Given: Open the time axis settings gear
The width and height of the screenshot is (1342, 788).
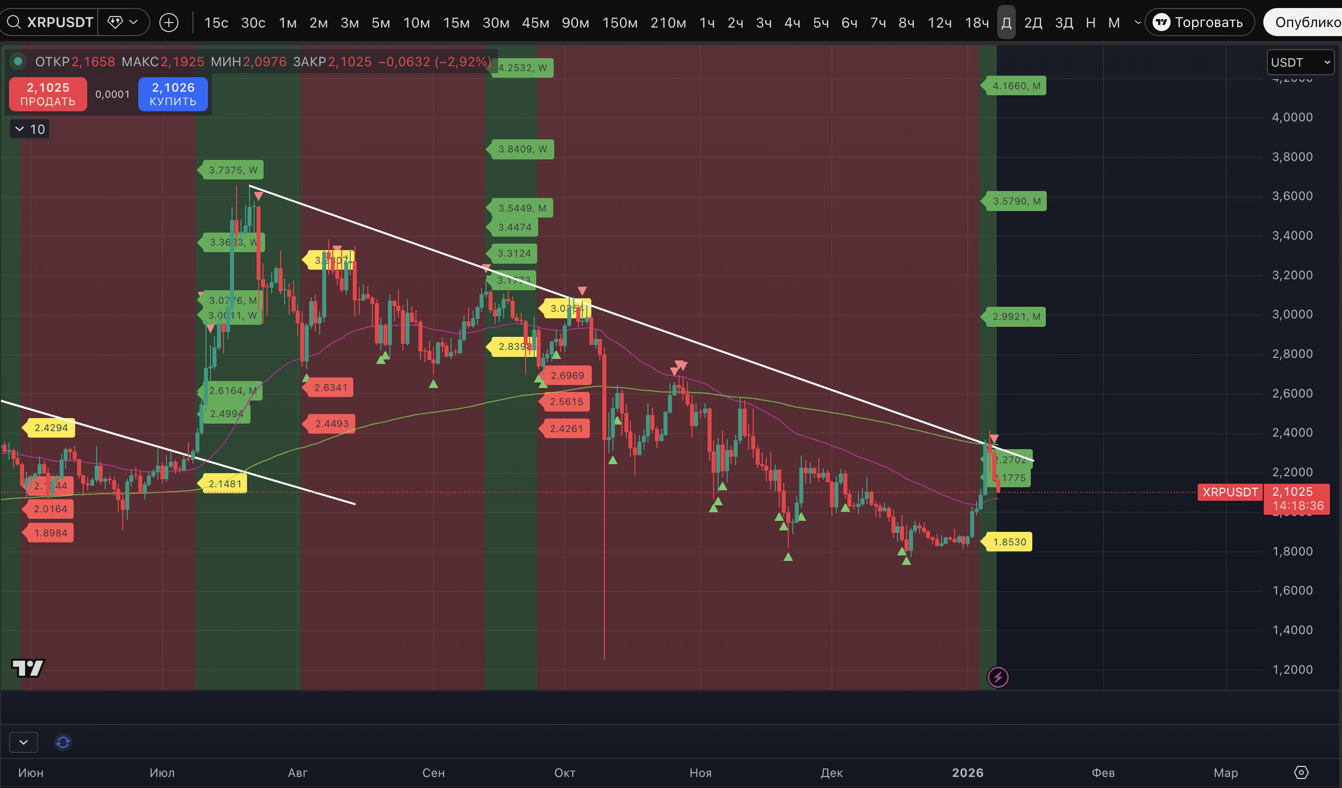Looking at the screenshot, I should pyautogui.click(x=1301, y=772).
